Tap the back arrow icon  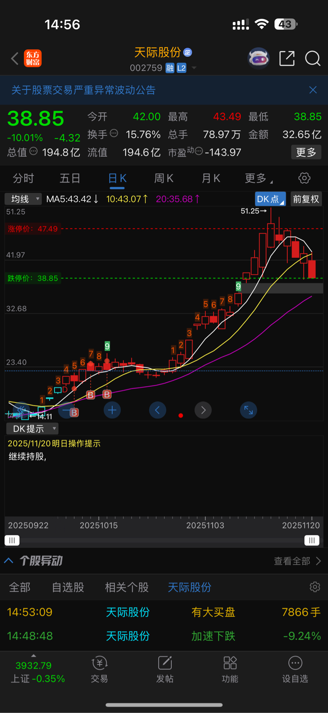click(15, 58)
